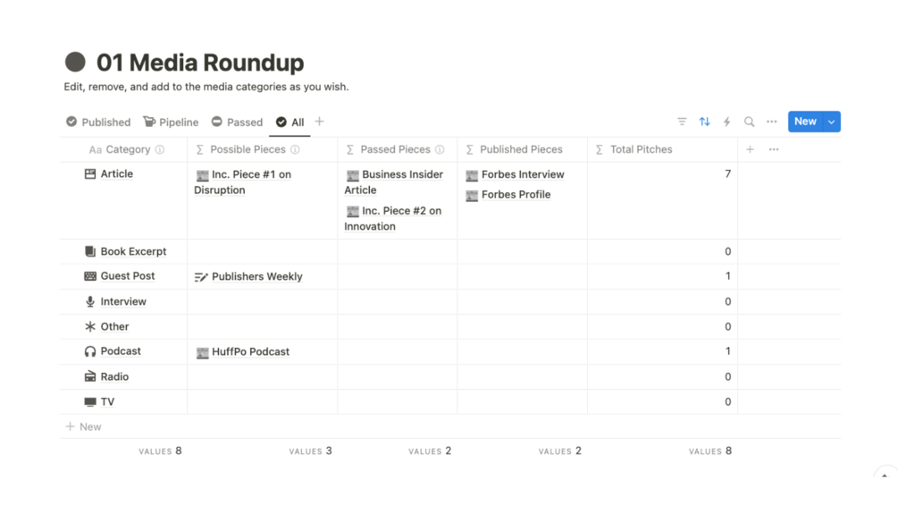The height and width of the screenshot is (506, 898).
Task: Switch to the Published tab
Action: click(98, 122)
